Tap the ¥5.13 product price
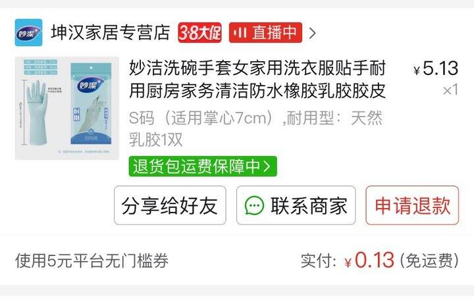This screenshot has width=474, height=304. point(436,68)
